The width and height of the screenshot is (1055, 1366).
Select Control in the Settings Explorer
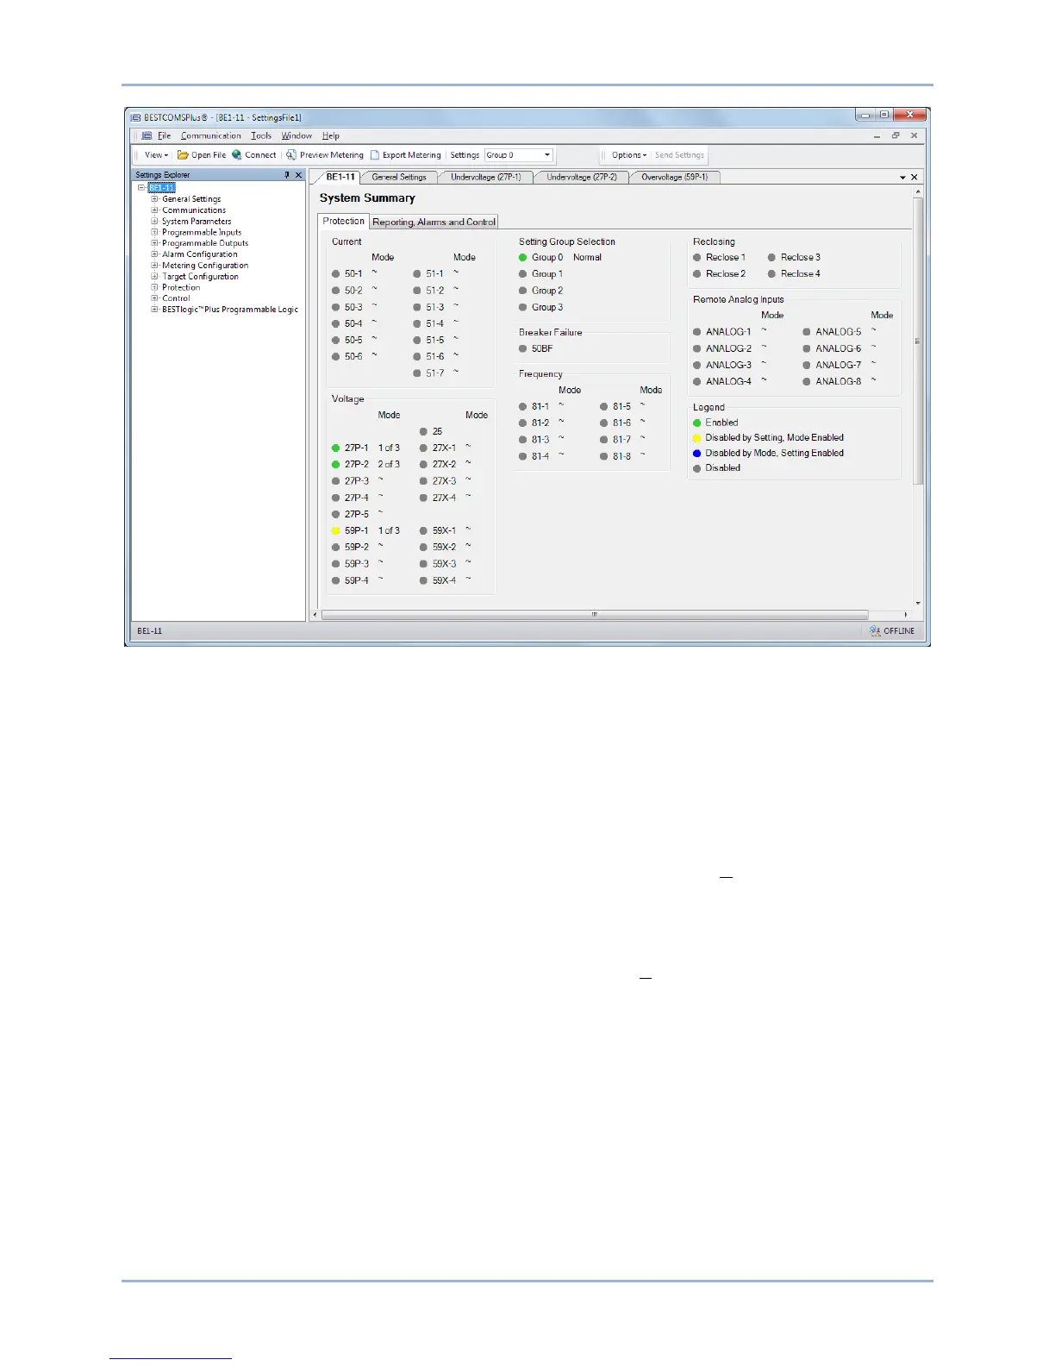tap(176, 298)
